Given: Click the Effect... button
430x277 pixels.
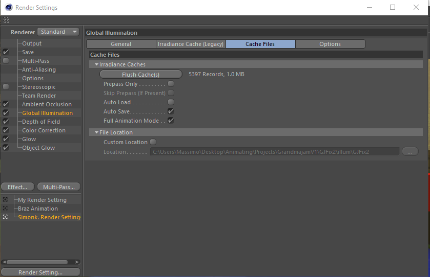Looking at the screenshot, I should click(17, 187).
